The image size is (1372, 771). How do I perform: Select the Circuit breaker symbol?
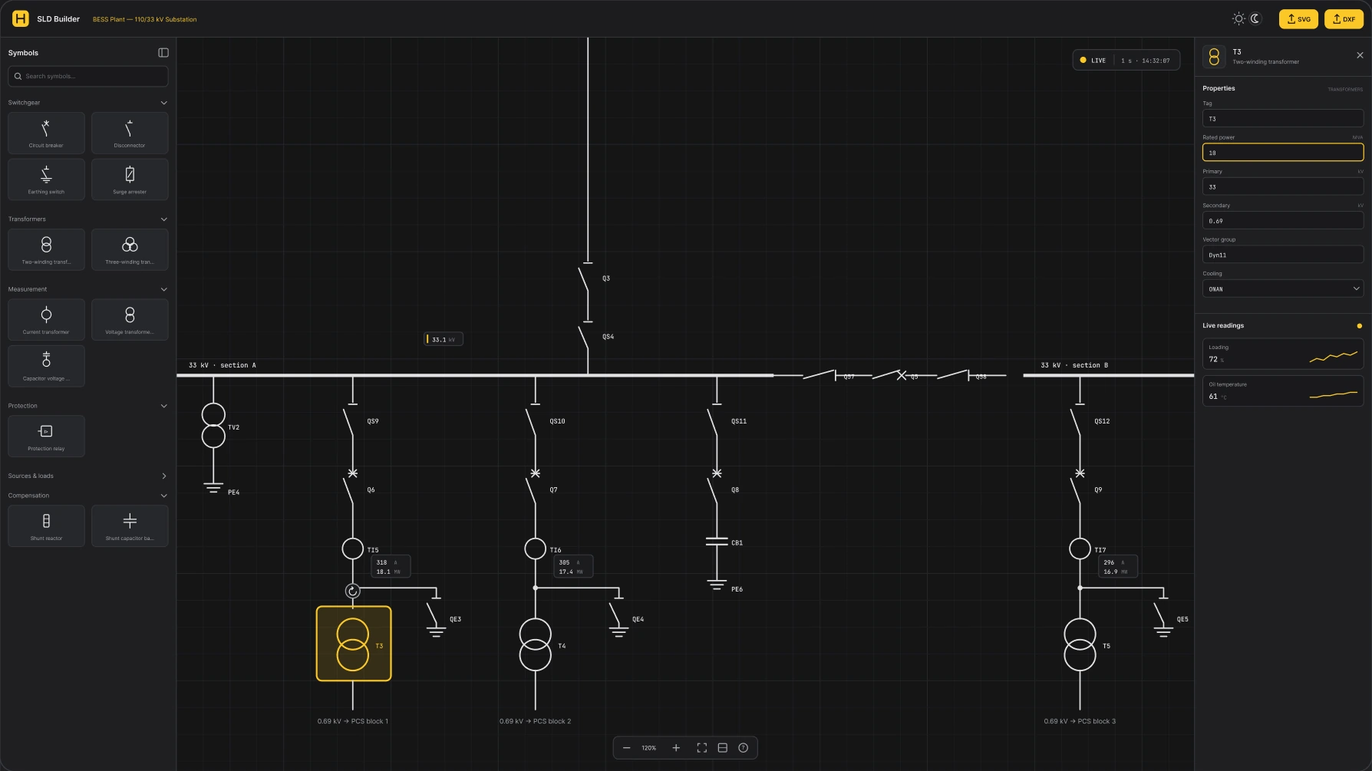coord(46,133)
